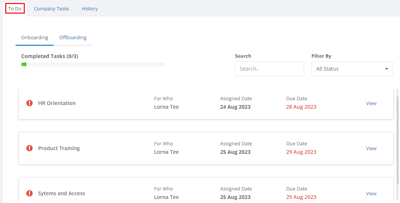
Task: Open the Company Tasks tab
Action: tap(52, 9)
